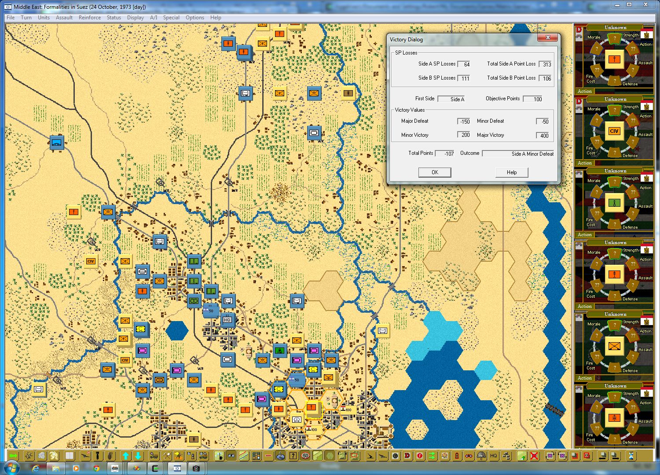660x475 pixels.
Task: Click the crossed shovel digging toolbar icon
Action: (x=166, y=456)
